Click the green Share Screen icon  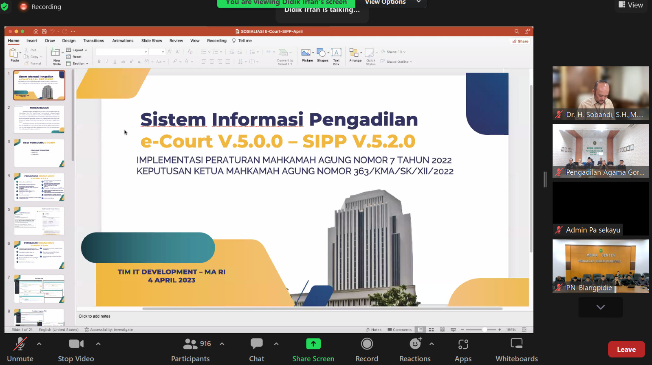pos(313,344)
